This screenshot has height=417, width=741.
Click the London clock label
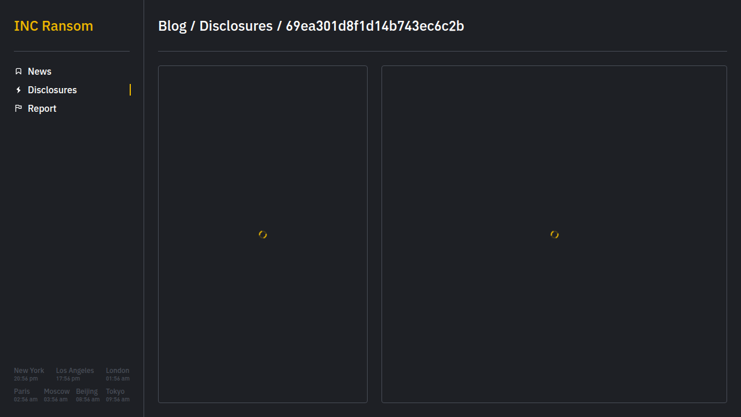pyautogui.click(x=118, y=371)
